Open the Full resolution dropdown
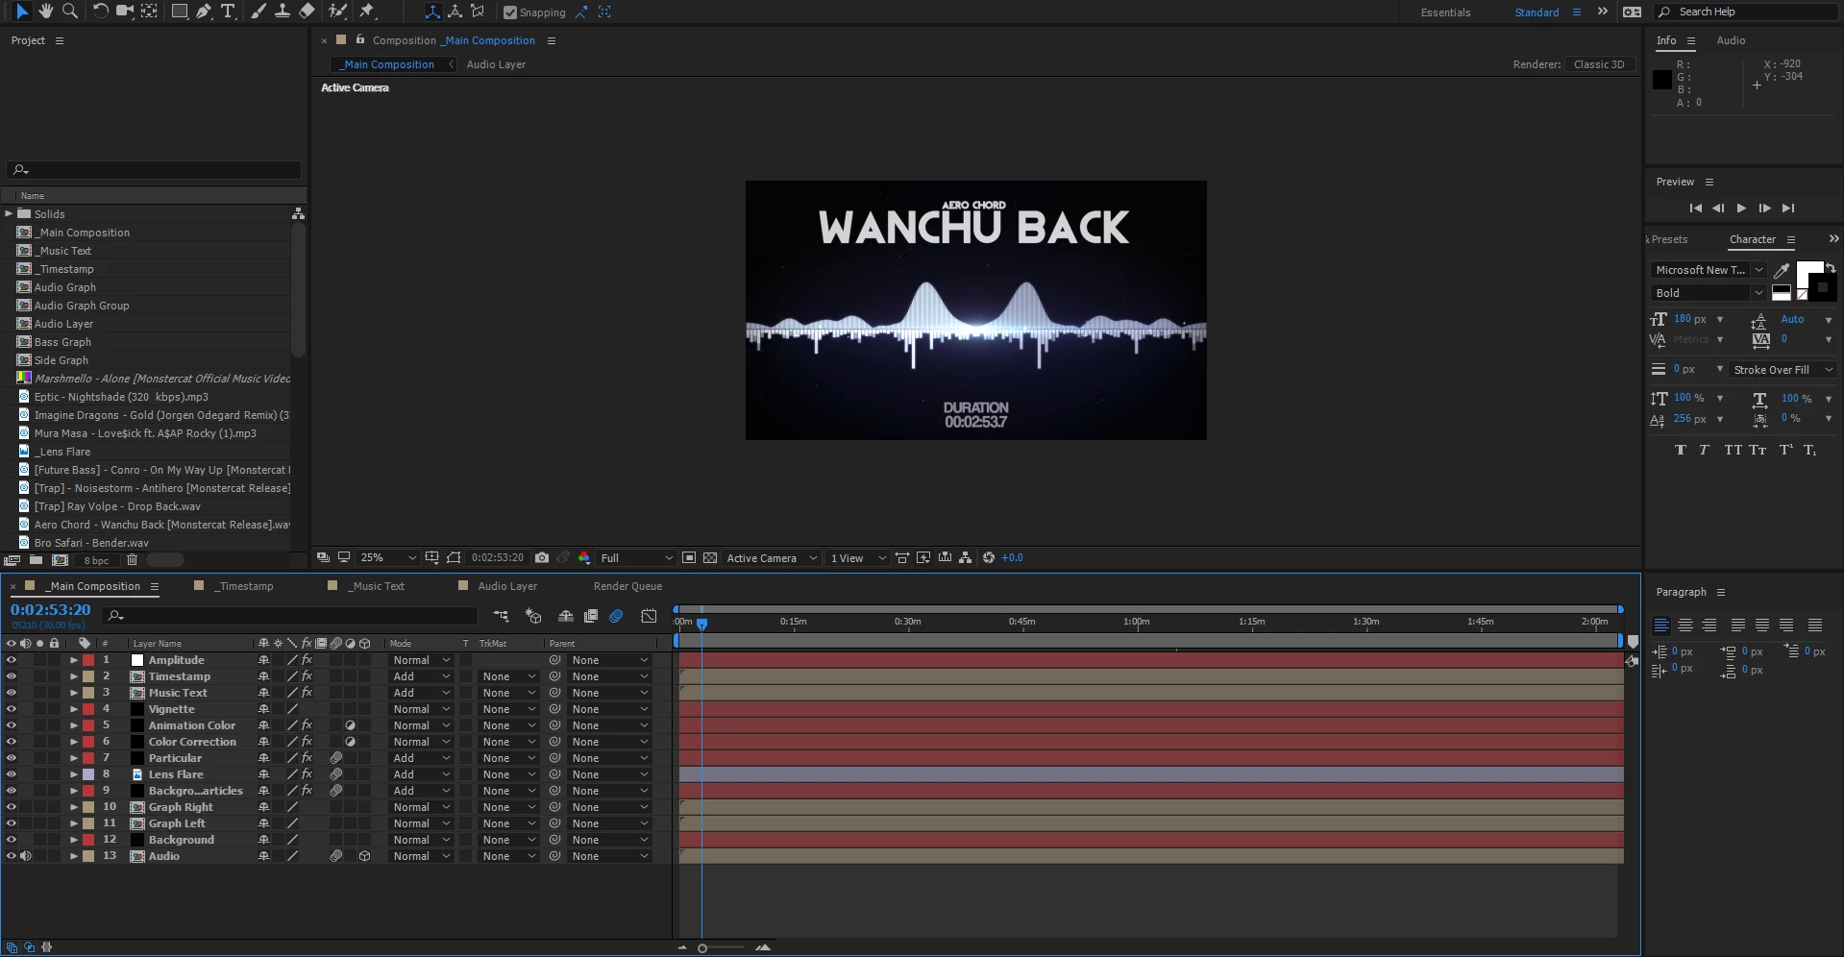 636,557
